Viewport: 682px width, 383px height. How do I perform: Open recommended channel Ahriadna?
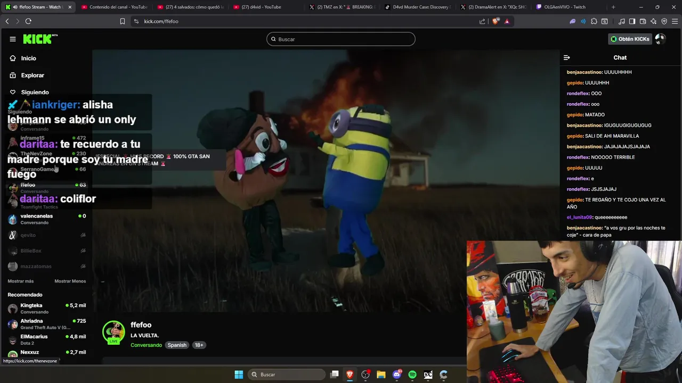tap(47, 324)
